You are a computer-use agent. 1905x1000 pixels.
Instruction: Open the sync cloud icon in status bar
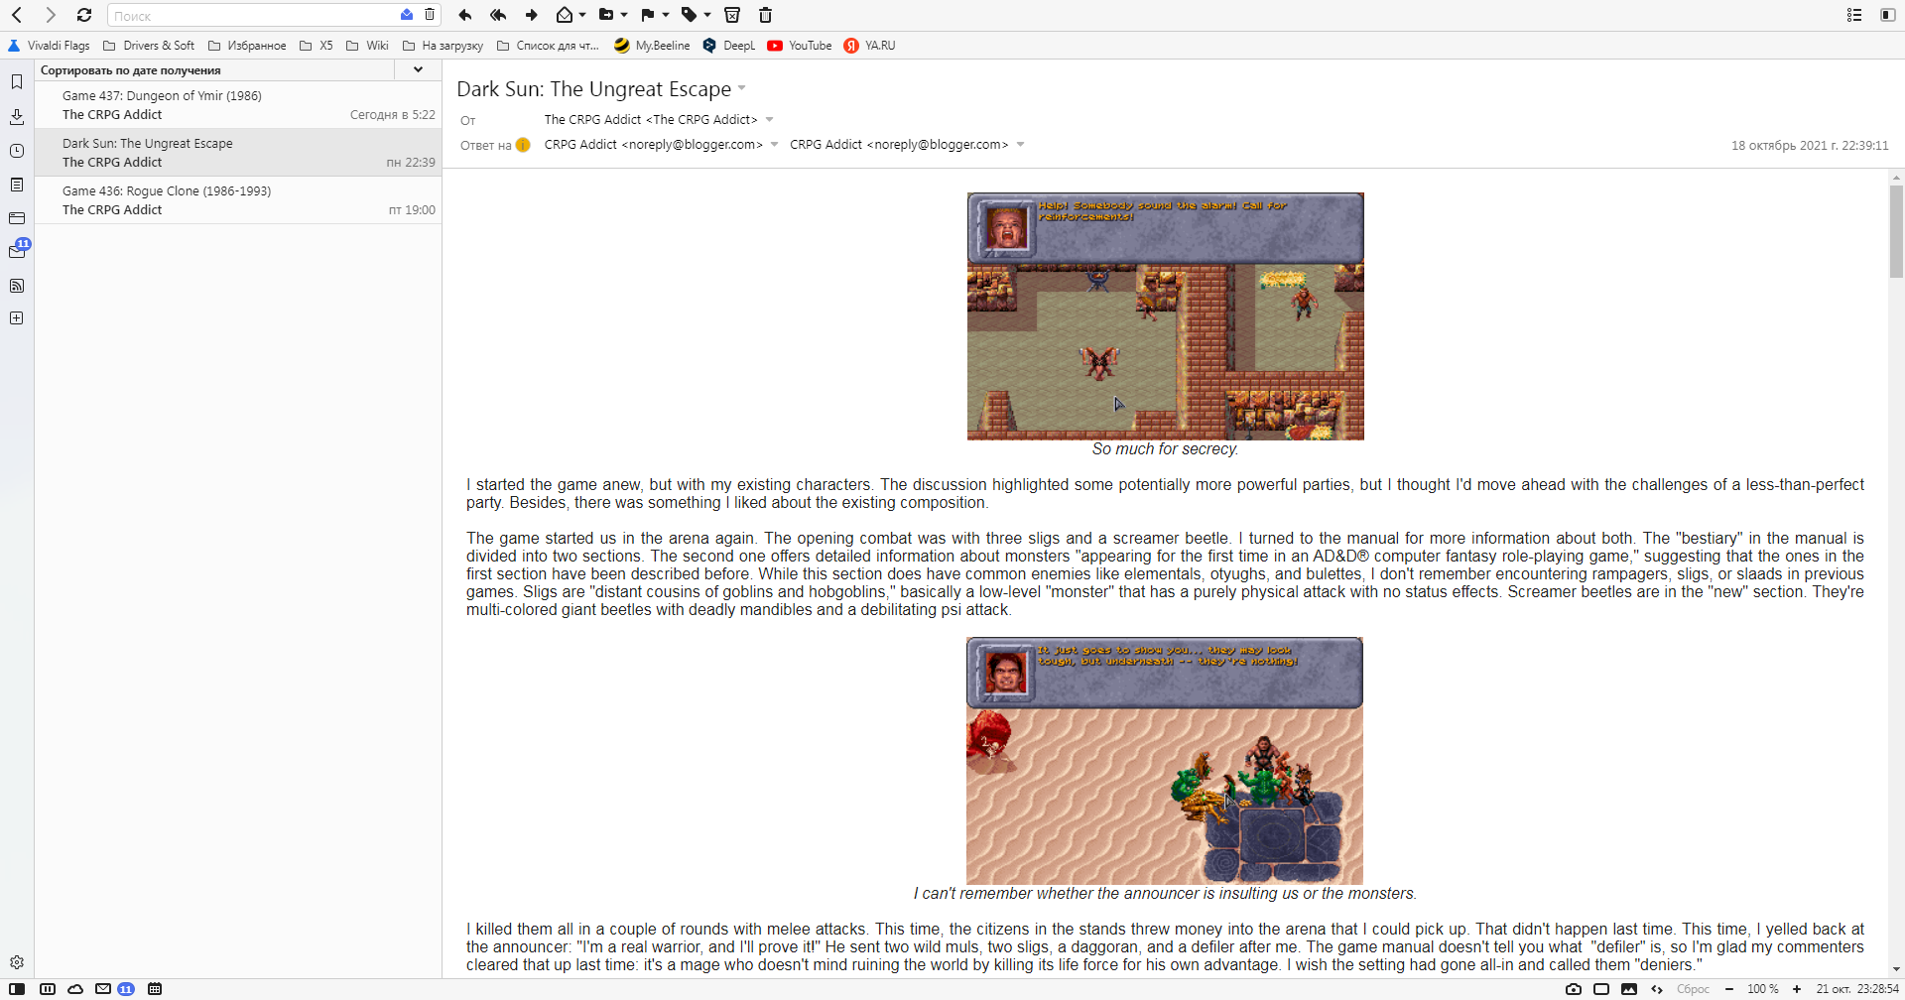coord(75,989)
